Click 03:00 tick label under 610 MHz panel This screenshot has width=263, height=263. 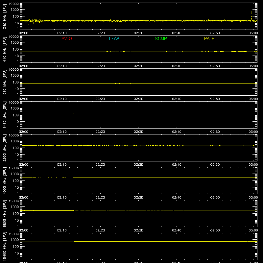coord(253,99)
